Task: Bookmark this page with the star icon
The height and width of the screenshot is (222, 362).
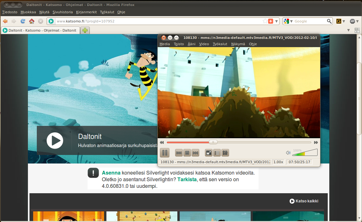Action: click(265, 21)
